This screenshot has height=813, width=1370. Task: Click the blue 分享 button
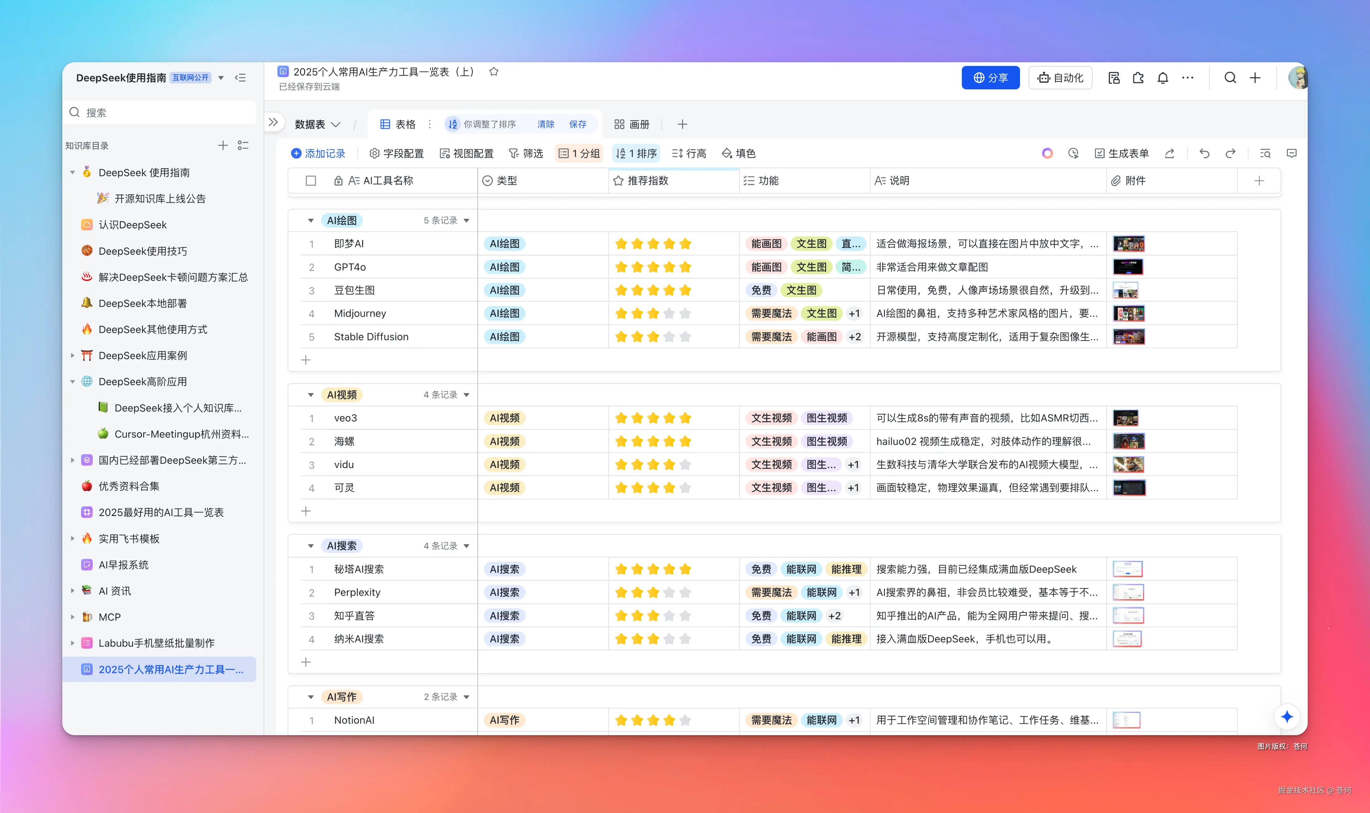point(990,78)
